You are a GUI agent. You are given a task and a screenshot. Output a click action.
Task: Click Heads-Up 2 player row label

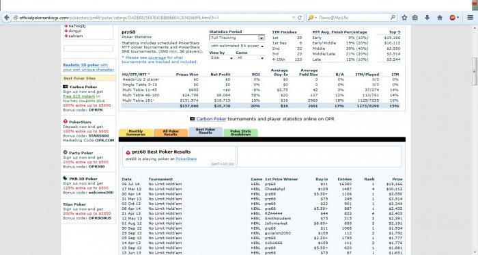coord(141,79)
